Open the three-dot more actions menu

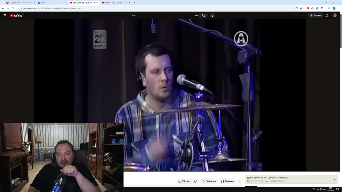pos(240,181)
